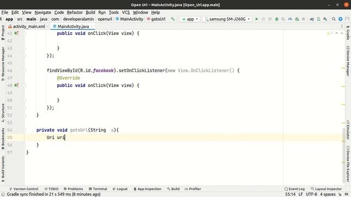Open the Layout Inspector panel
Image resolution: width=351 pixels, height=197 pixels.
point(326,189)
